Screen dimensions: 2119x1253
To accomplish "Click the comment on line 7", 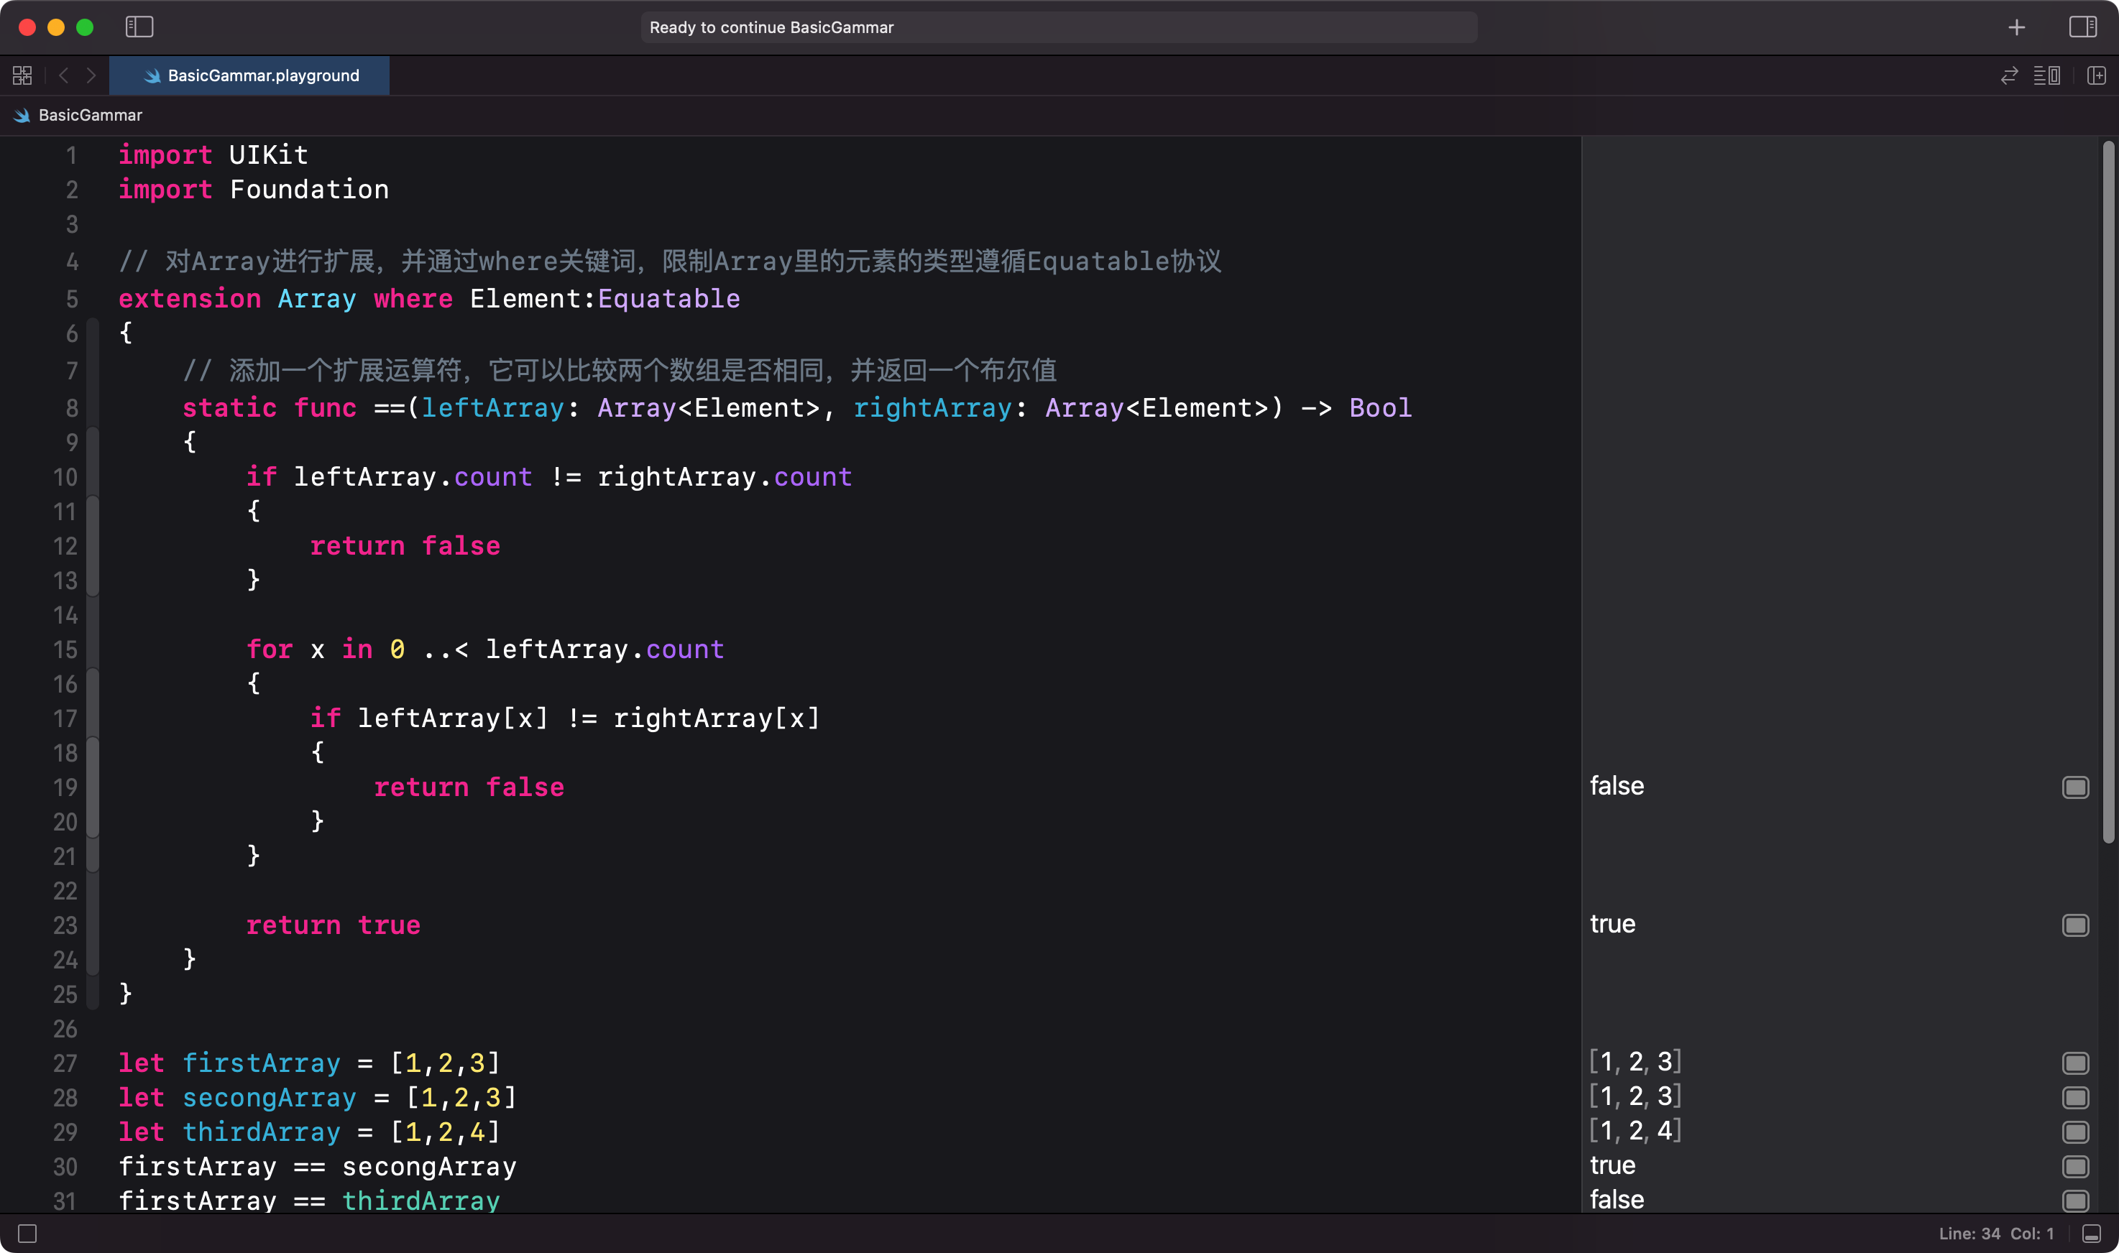I will (x=620, y=370).
